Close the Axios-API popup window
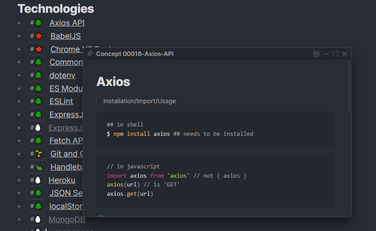 [x=344, y=54]
